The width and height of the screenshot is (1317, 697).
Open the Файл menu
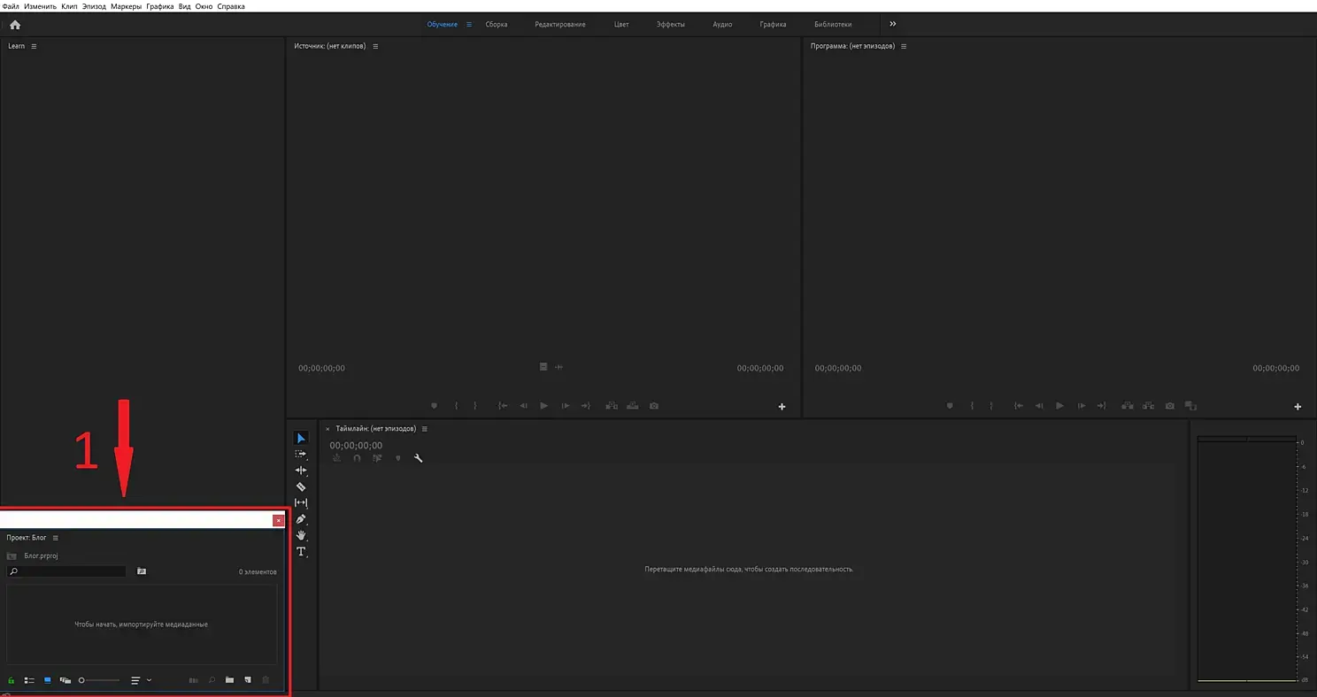coord(12,6)
